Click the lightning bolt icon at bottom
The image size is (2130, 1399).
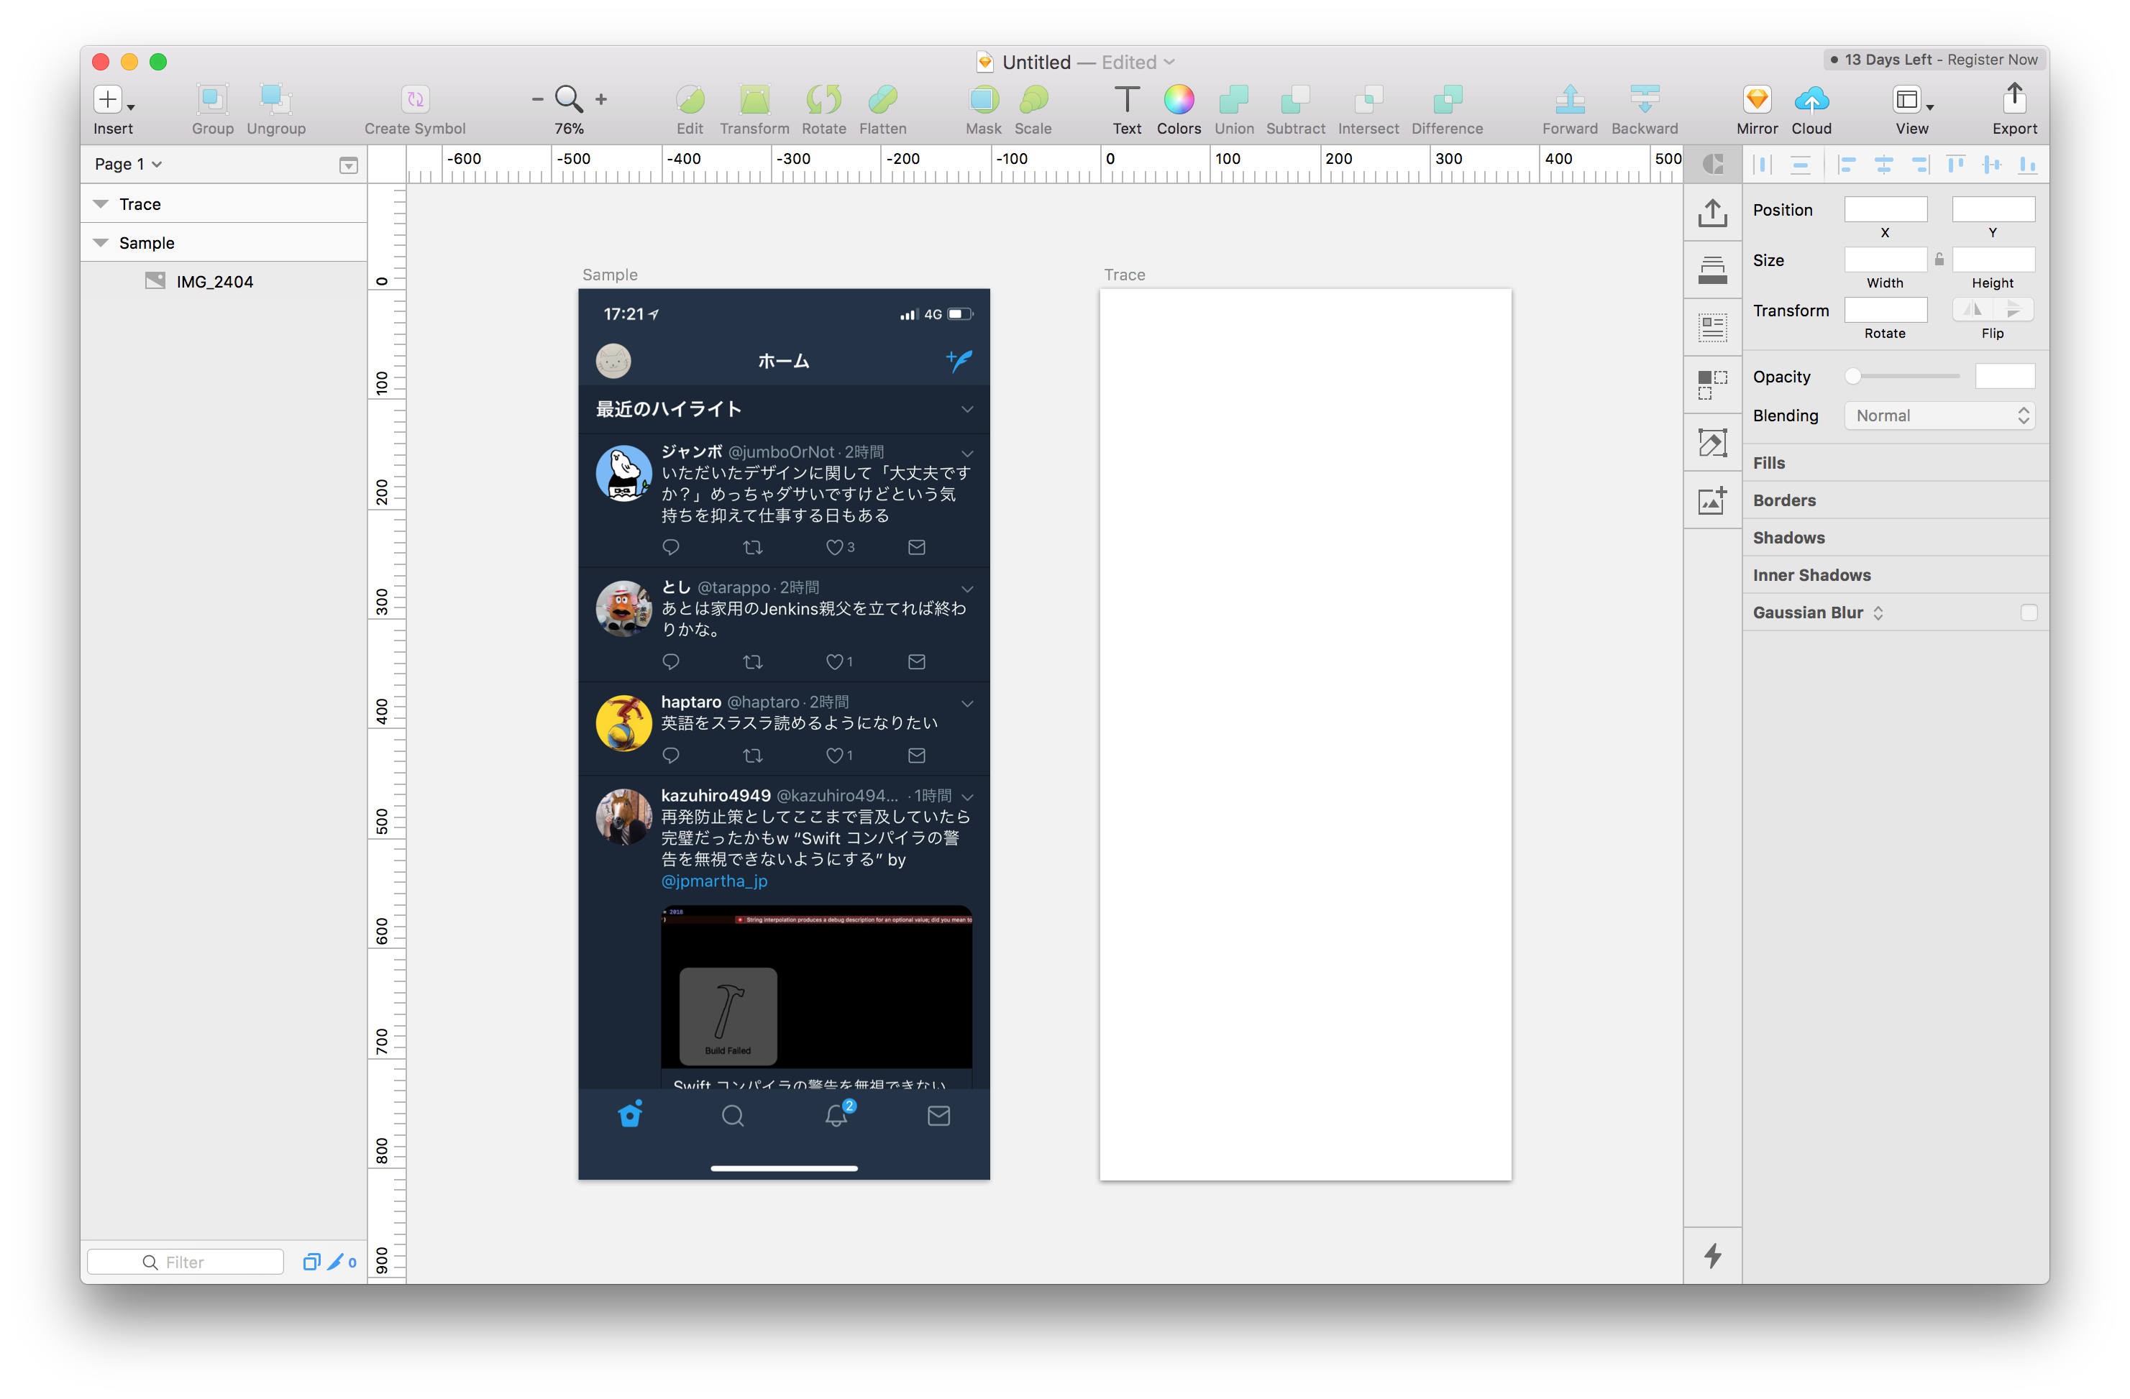1712,1256
